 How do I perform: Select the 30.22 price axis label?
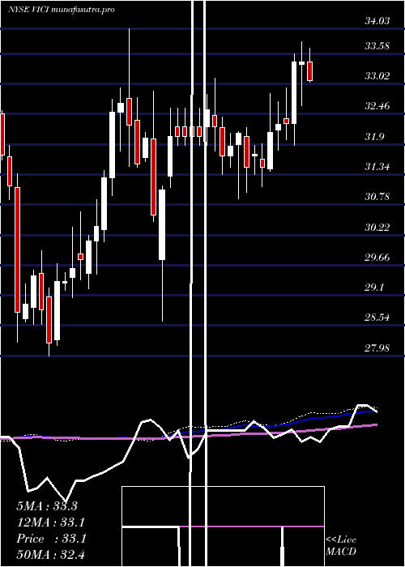(x=377, y=227)
